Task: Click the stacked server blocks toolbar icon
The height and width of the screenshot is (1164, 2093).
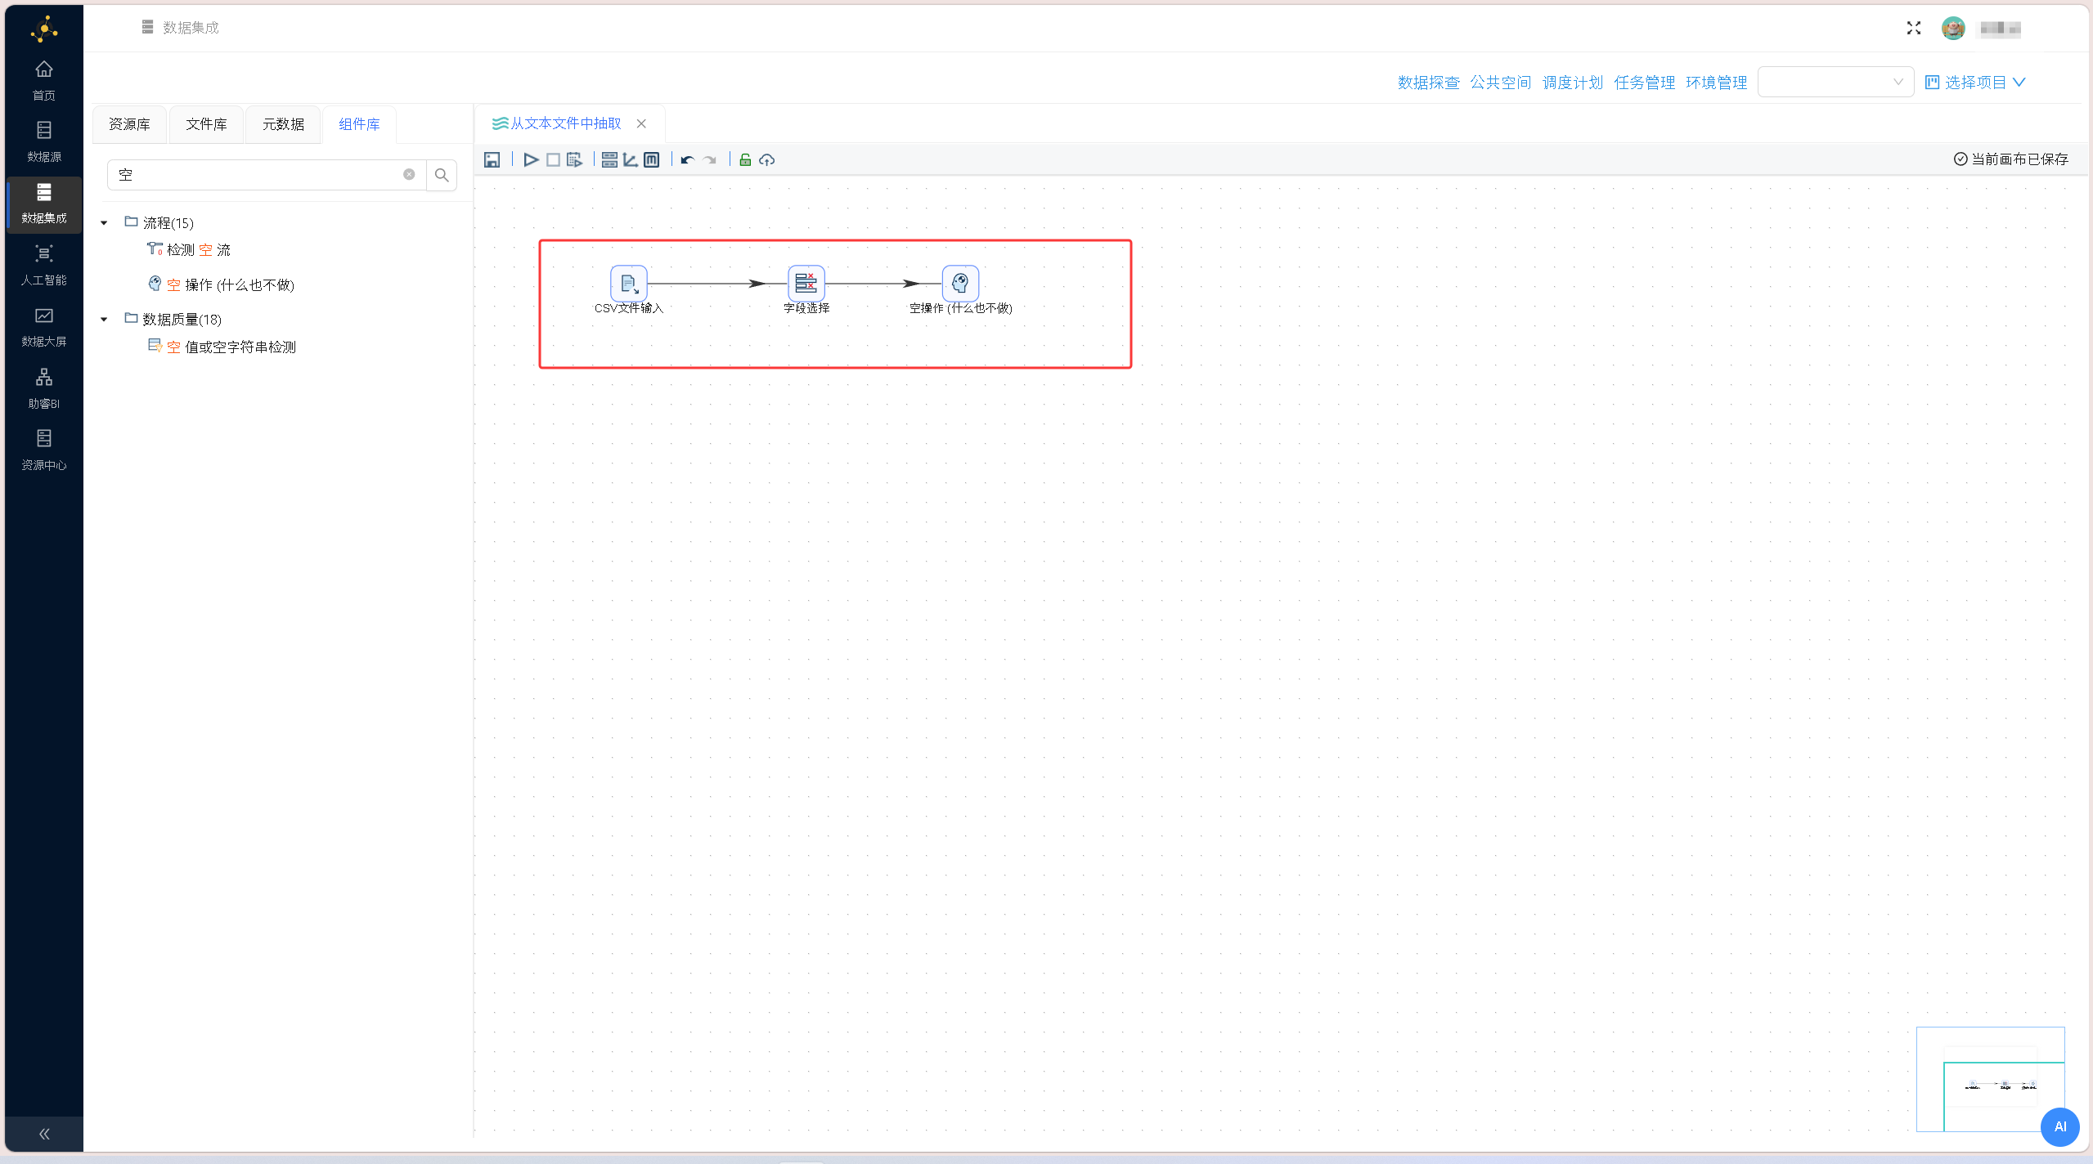Action: point(609,160)
